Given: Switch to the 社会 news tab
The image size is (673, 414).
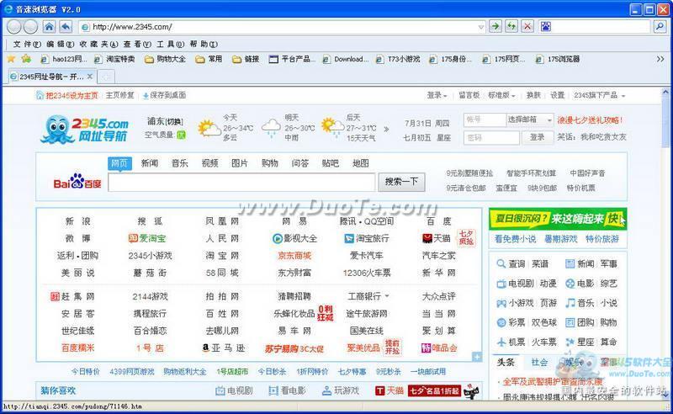Looking at the screenshot, I should click(539, 363).
